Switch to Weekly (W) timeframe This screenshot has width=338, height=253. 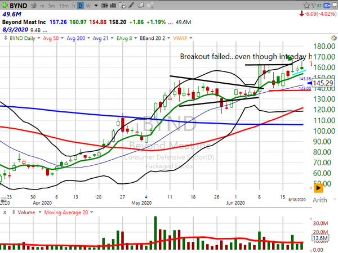pos(88,6)
